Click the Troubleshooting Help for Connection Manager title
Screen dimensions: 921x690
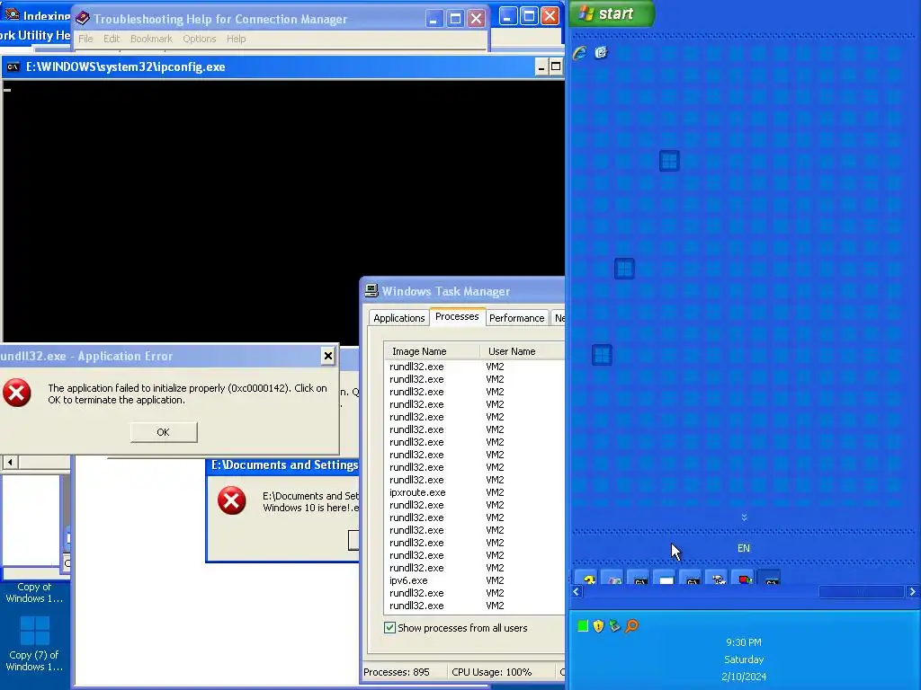[220, 19]
